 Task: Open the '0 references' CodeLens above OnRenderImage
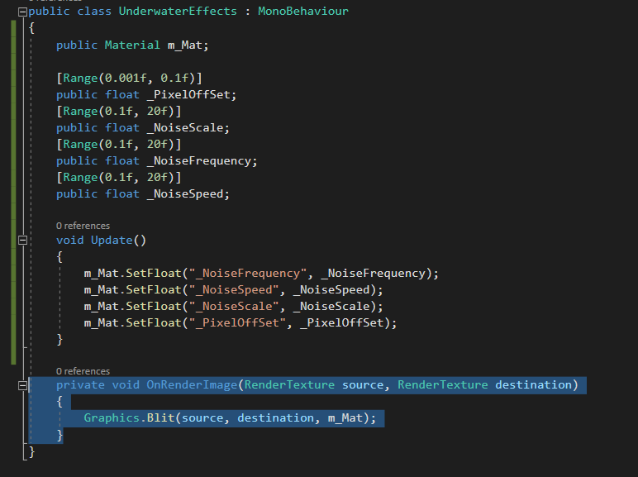point(83,371)
